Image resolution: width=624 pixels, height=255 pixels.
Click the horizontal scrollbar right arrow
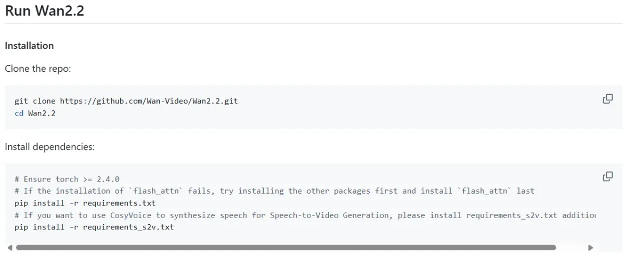click(590, 248)
